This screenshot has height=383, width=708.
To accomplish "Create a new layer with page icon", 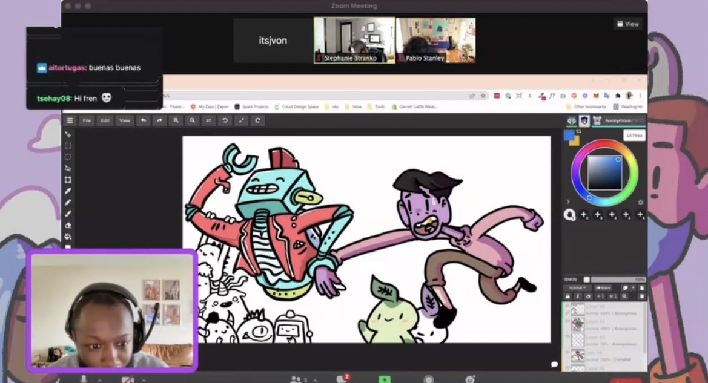I will [x=641, y=288].
